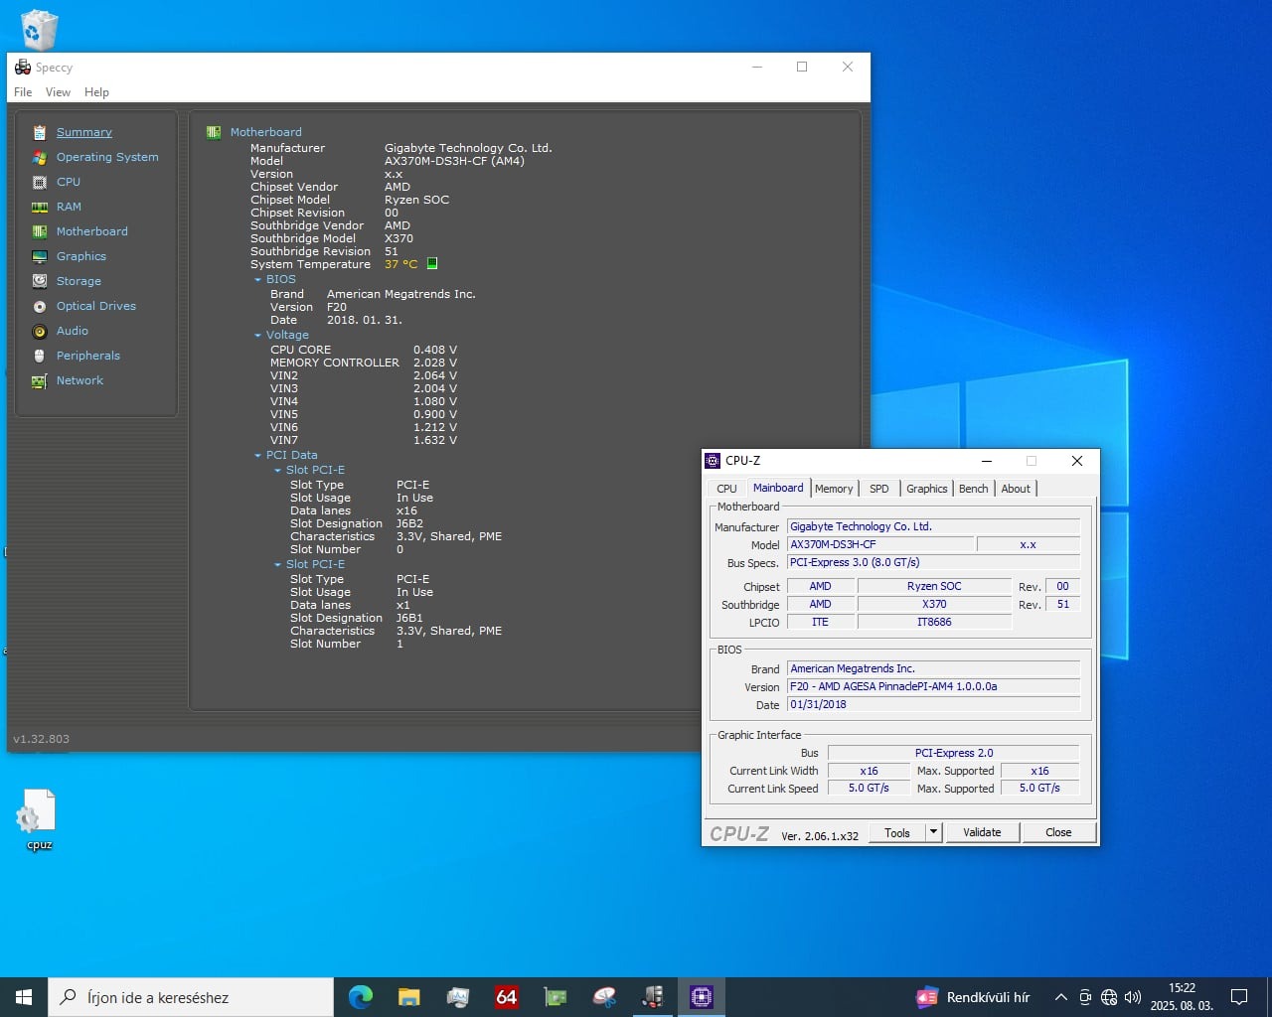Launch Microsoft Edge from the taskbar

point(360,997)
